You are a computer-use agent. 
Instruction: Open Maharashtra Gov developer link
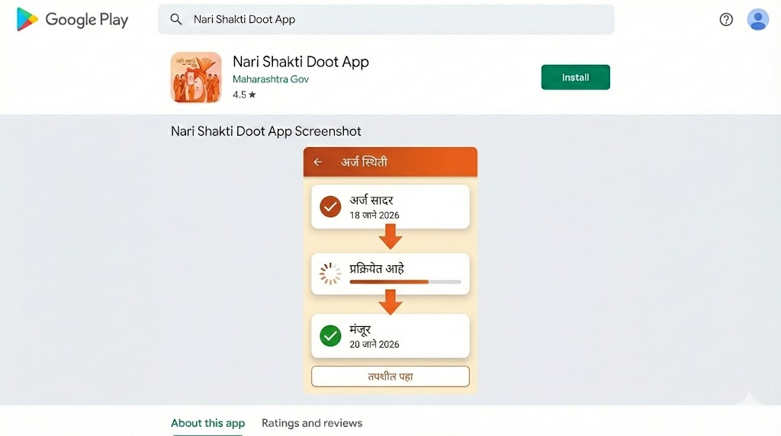[271, 79]
